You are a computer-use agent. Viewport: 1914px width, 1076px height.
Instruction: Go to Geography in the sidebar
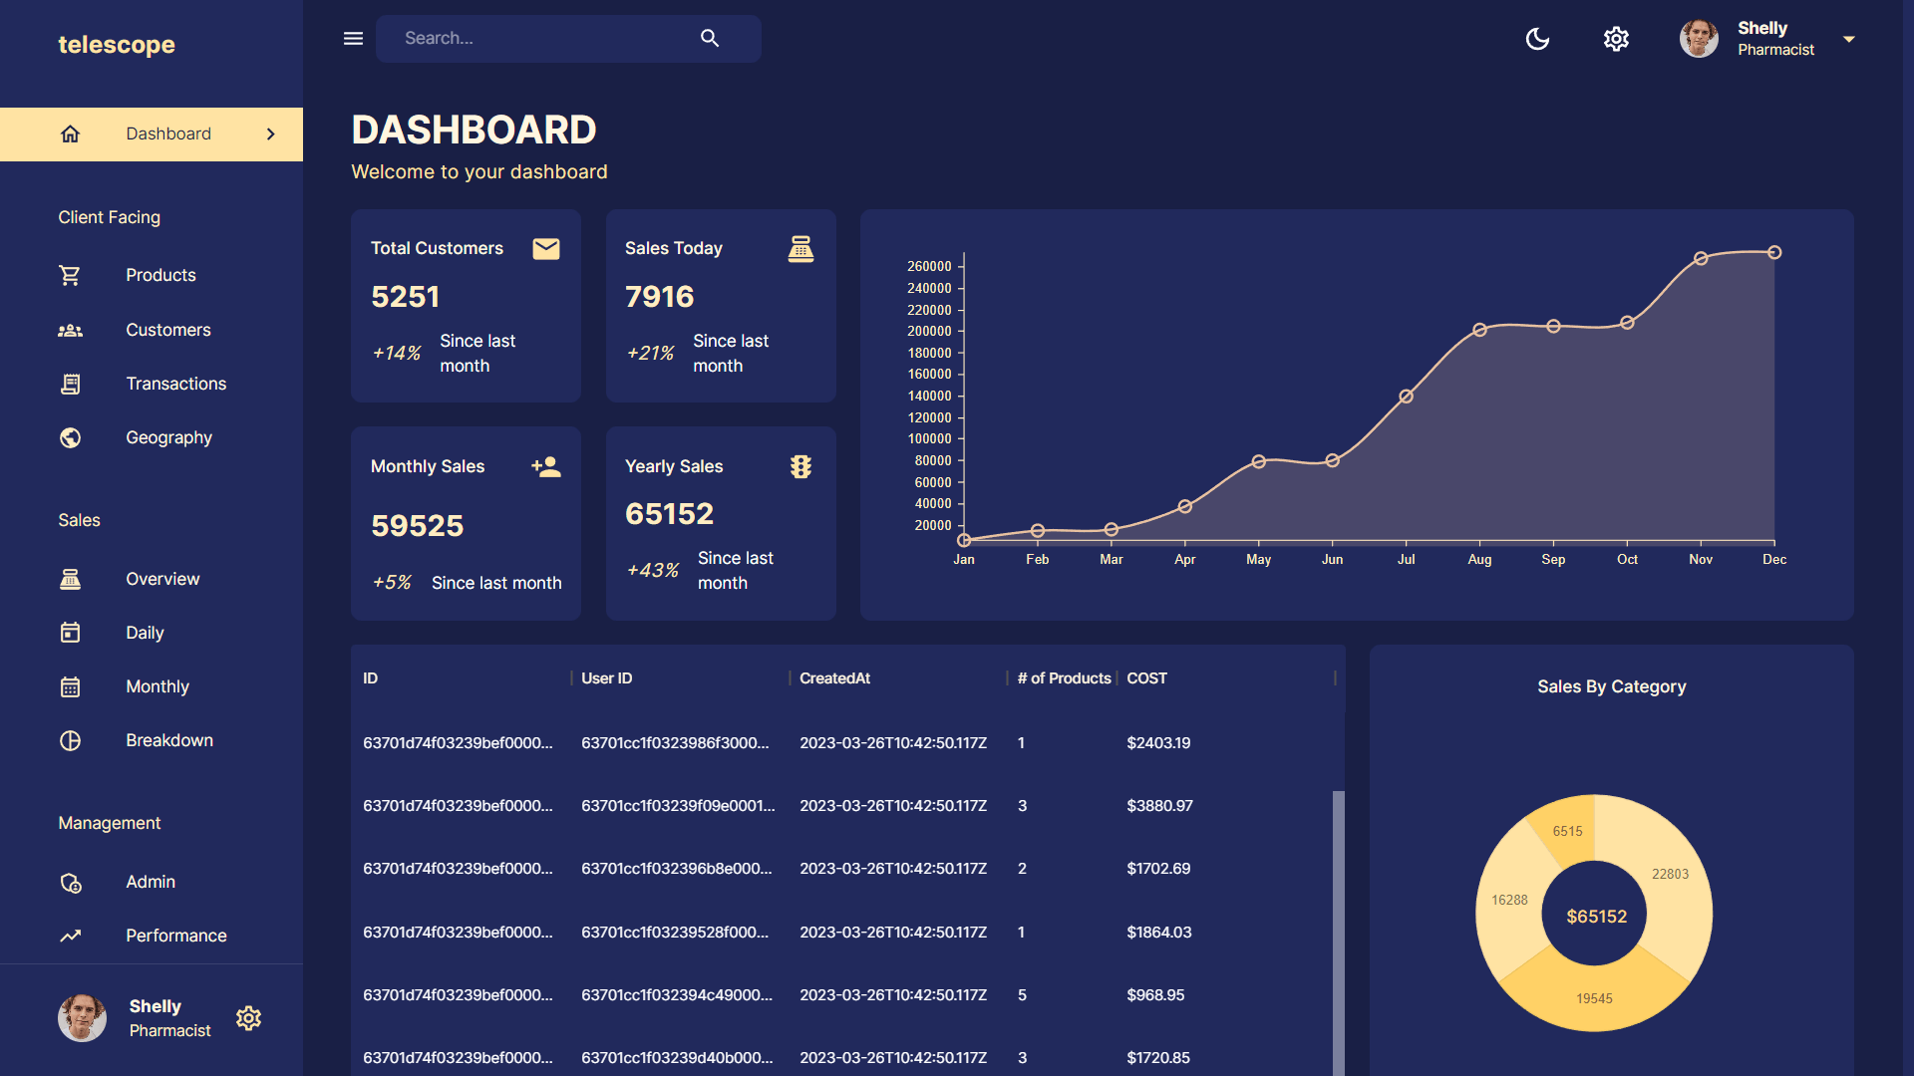pyautogui.click(x=168, y=437)
